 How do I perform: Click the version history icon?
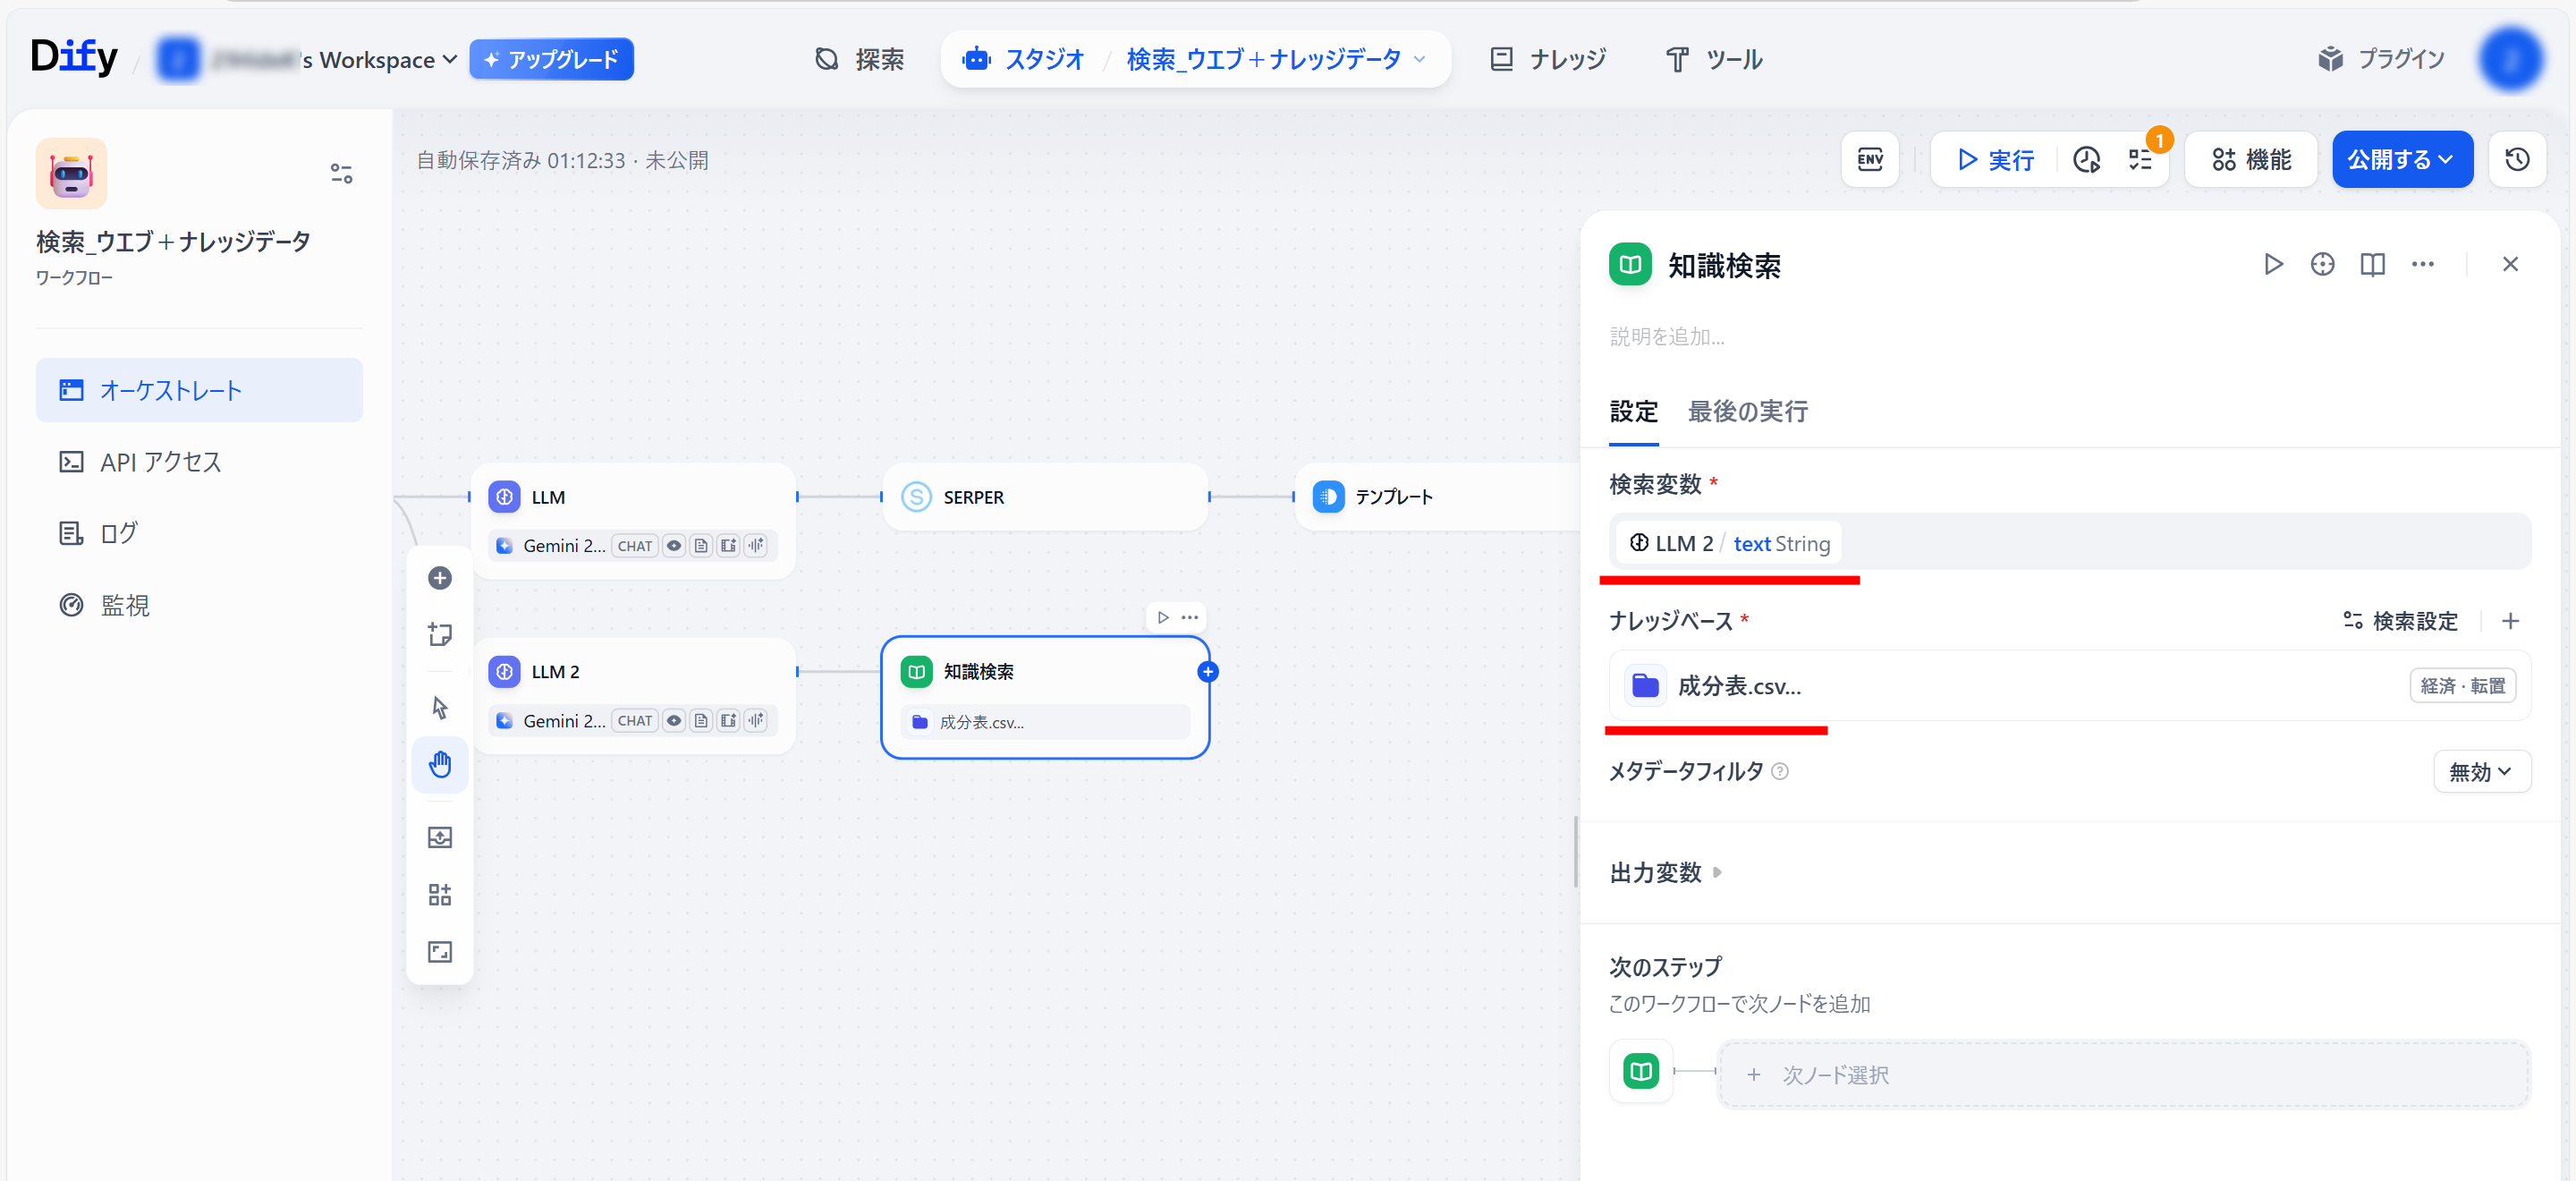tap(2516, 160)
